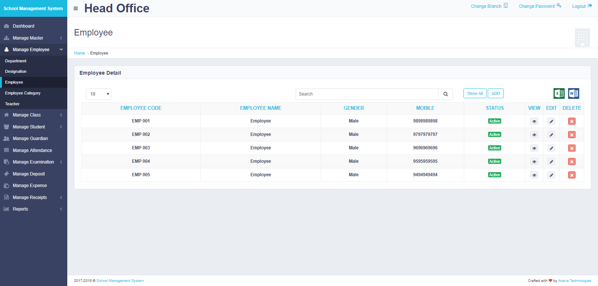Delete employee EMP 002
598x286 pixels.
[x=571, y=135]
